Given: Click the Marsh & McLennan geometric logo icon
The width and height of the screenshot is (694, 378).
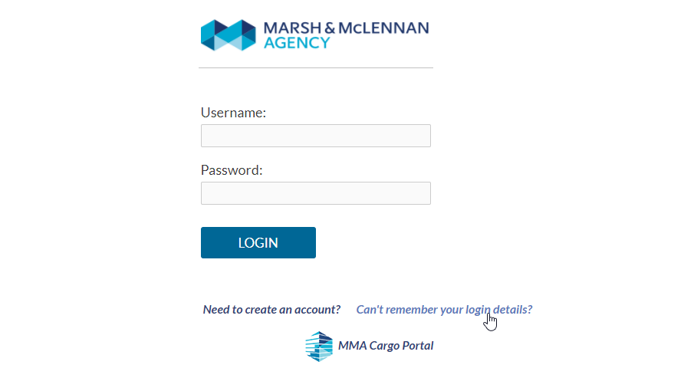Looking at the screenshot, I should coord(229,35).
